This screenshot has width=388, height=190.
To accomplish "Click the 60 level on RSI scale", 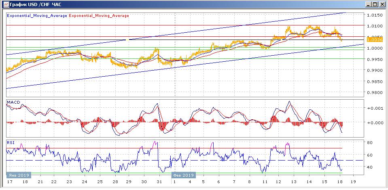I will click(370, 155).
